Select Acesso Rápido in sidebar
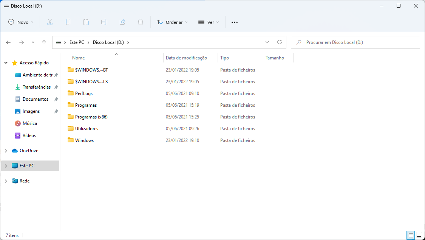 pyautogui.click(x=34, y=63)
